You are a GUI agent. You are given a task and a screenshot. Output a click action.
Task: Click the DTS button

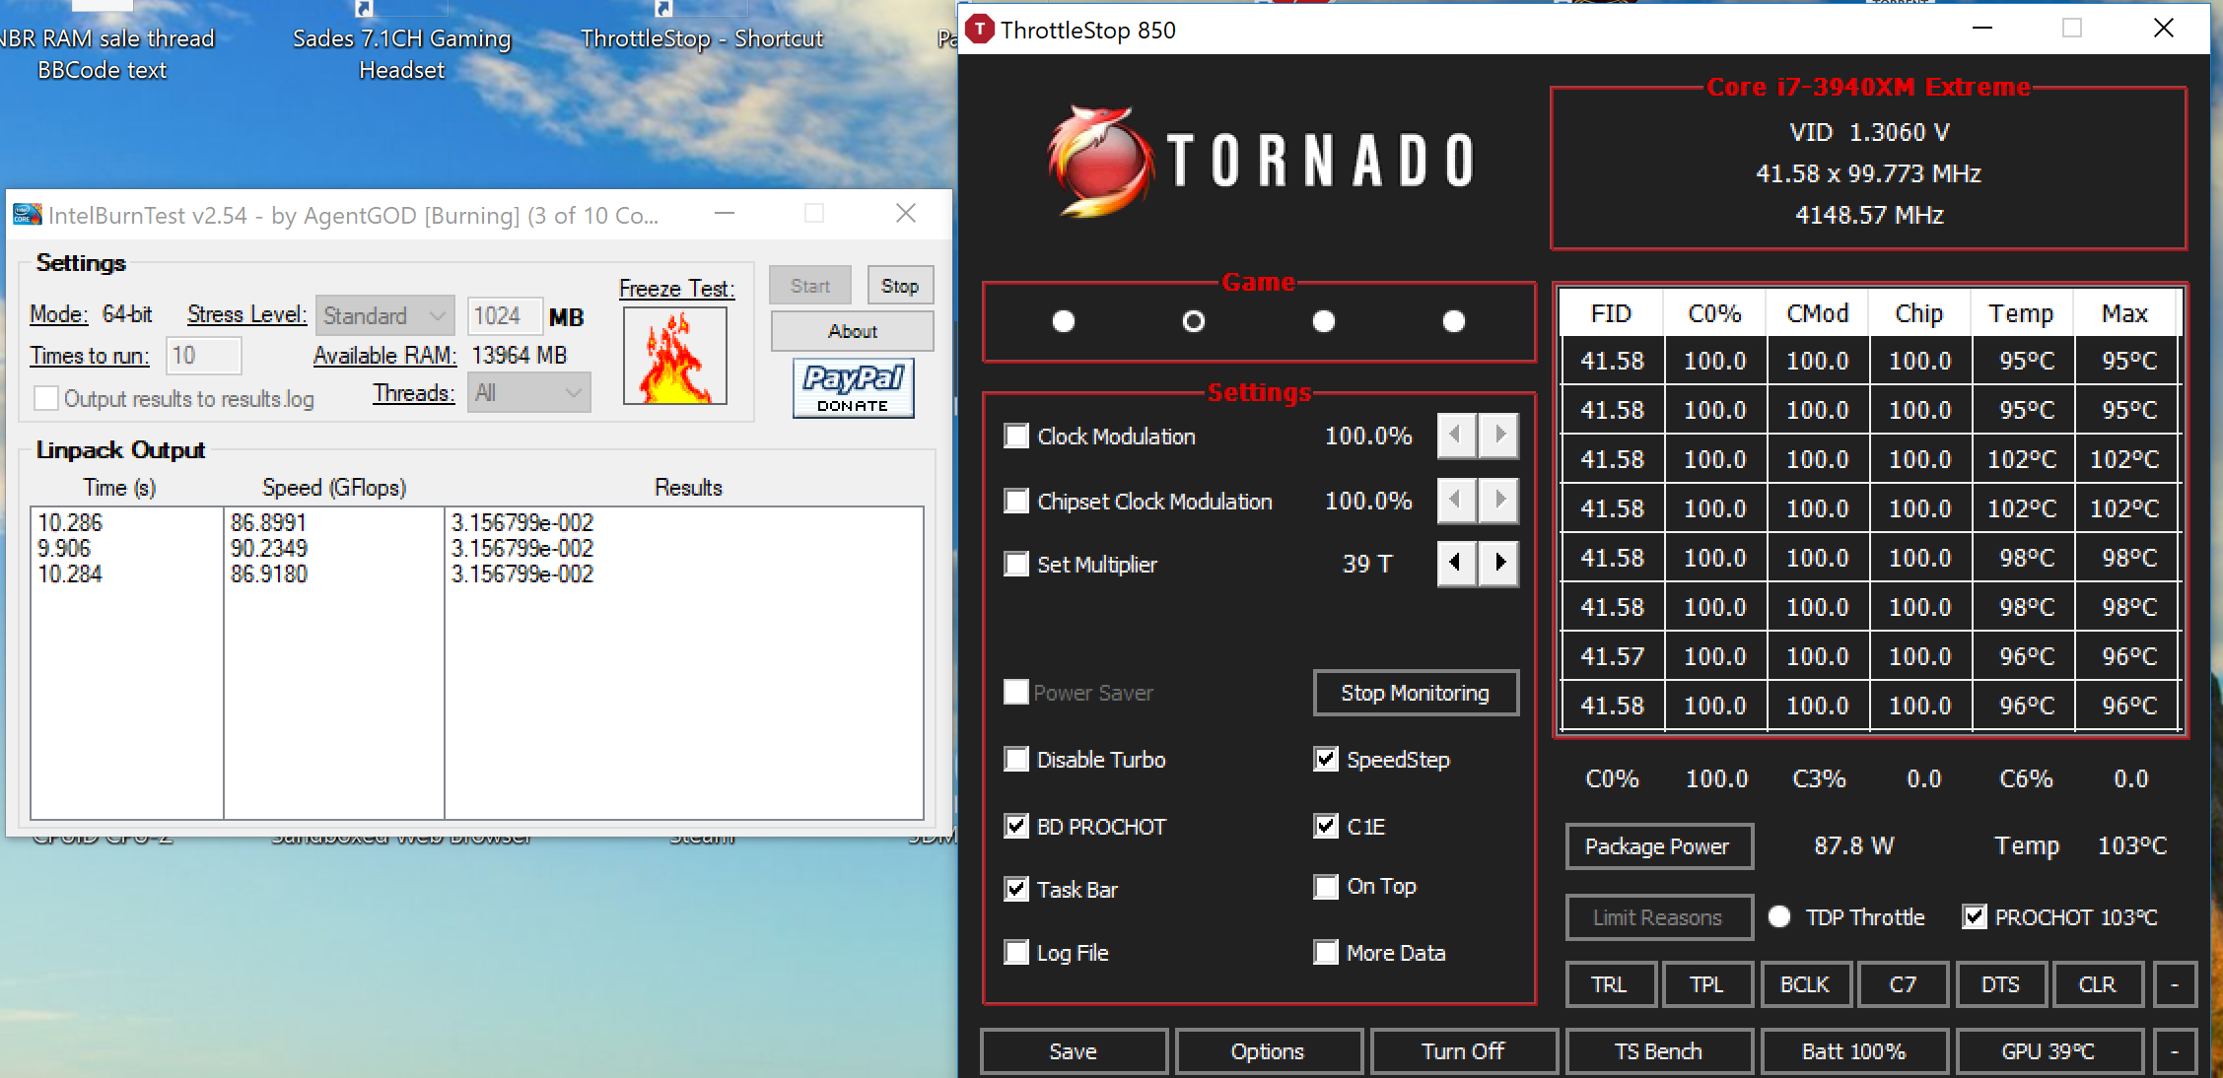(x=2000, y=984)
